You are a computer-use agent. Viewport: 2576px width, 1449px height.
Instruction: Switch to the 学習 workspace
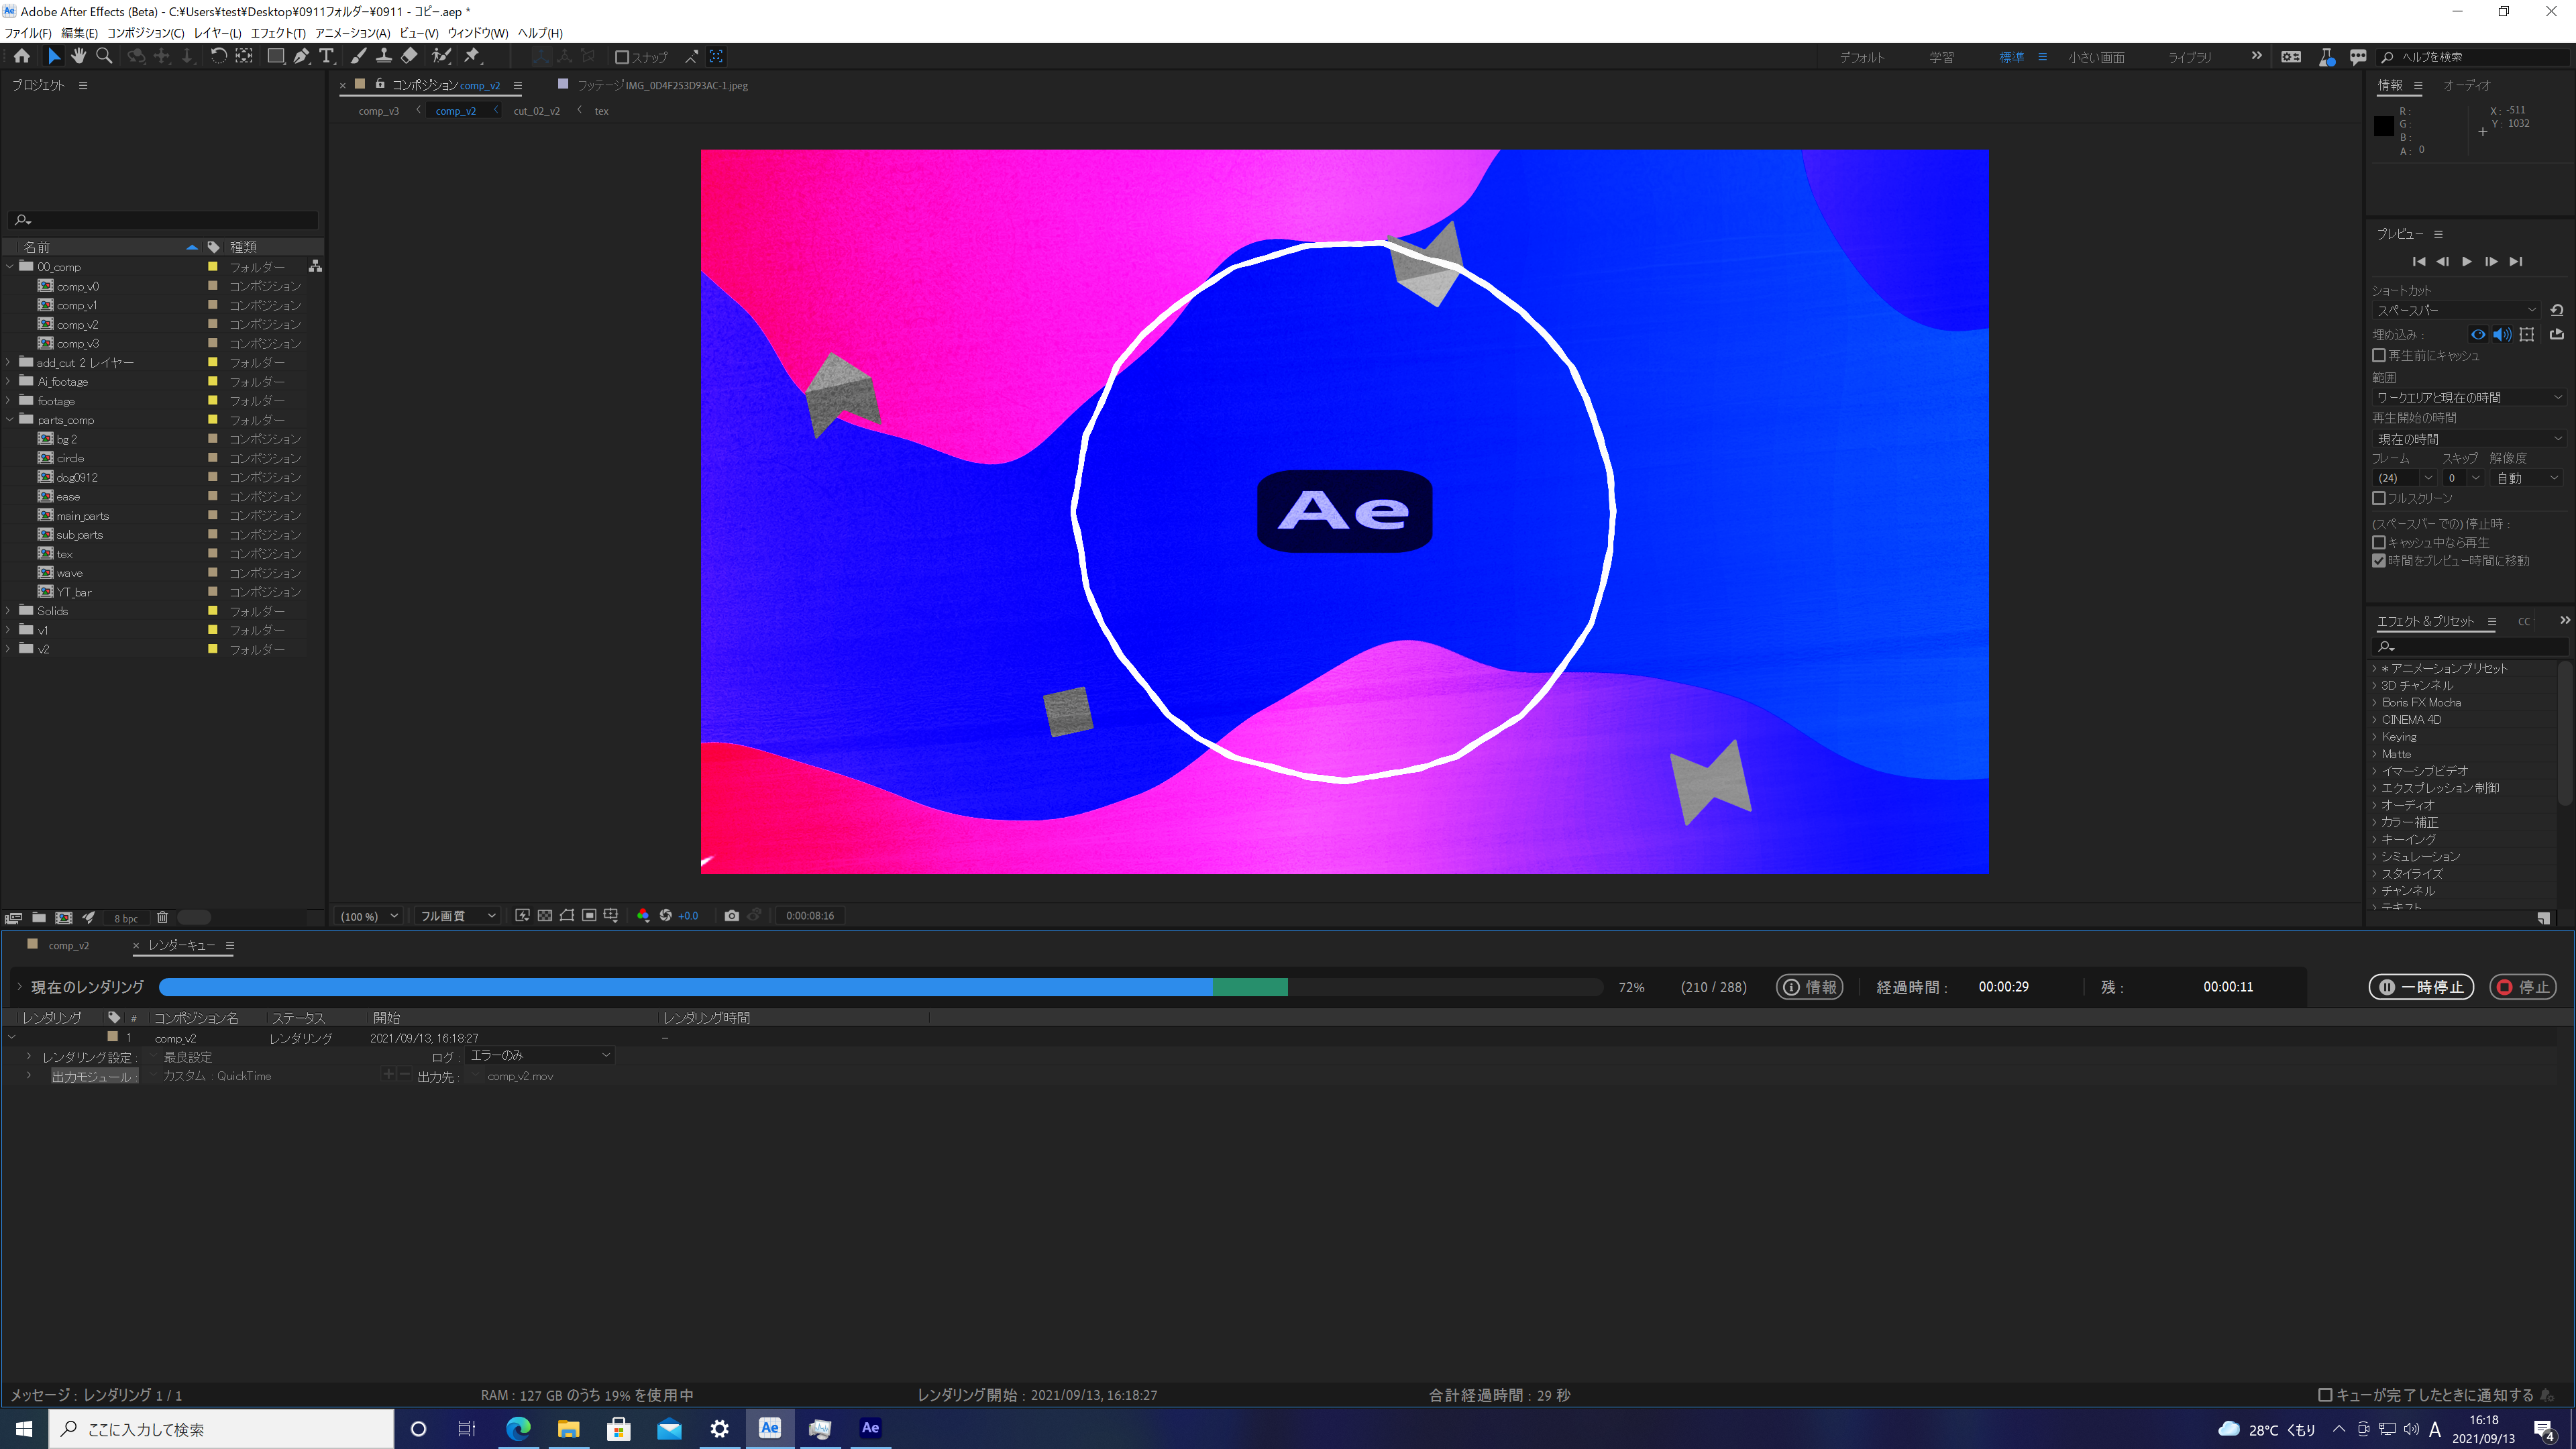(1942, 57)
